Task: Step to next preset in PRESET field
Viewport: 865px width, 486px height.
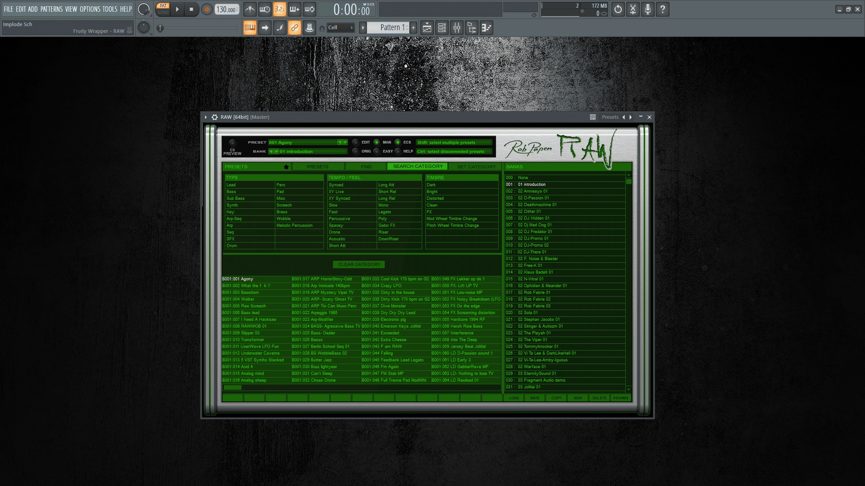Action: click(x=345, y=142)
